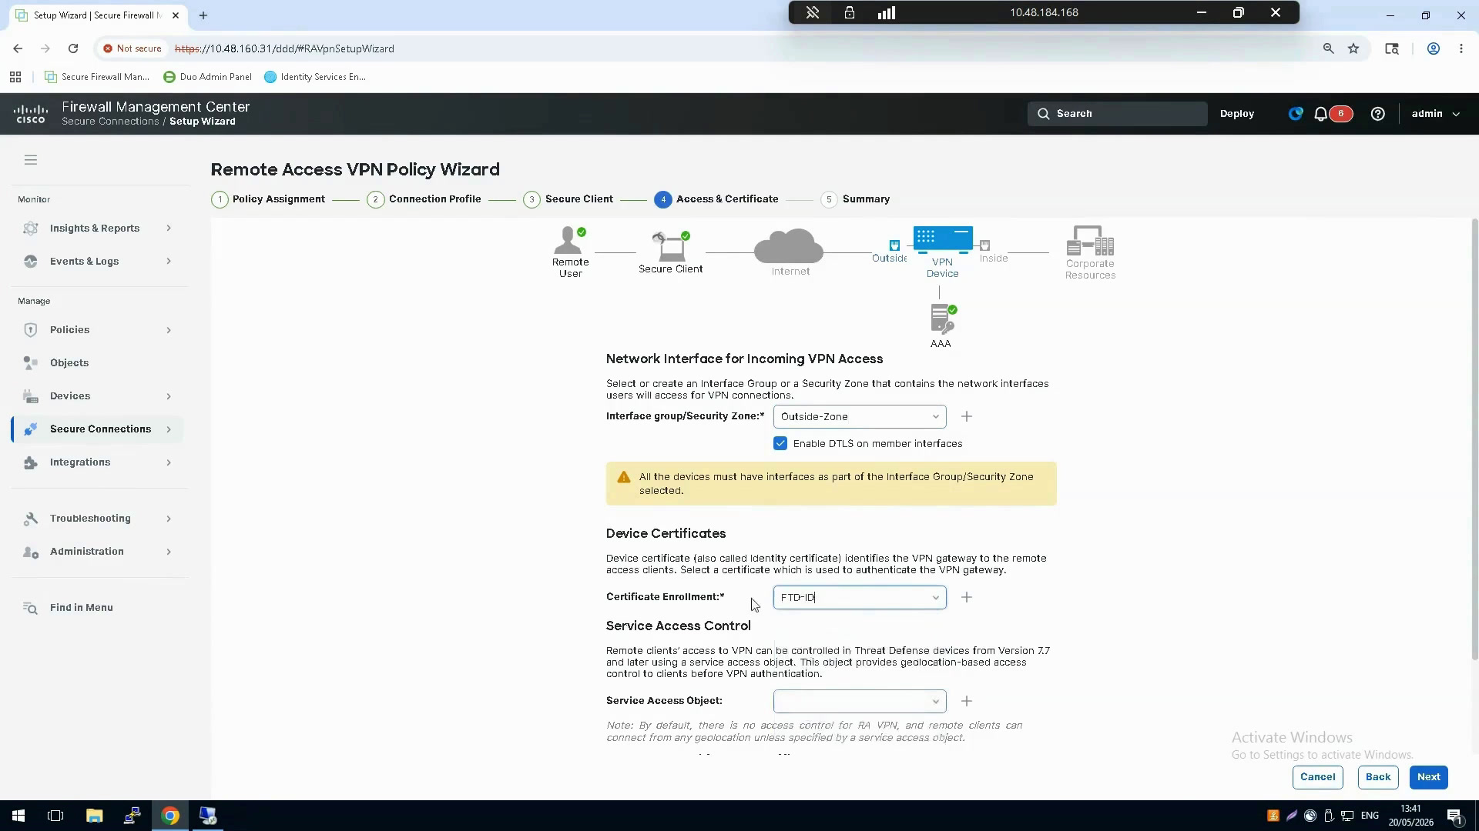The width and height of the screenshot is (1479, 831).
Task: Click the AAA server icon in diagram
Action: pyautogui.click(x=942, y=319)
